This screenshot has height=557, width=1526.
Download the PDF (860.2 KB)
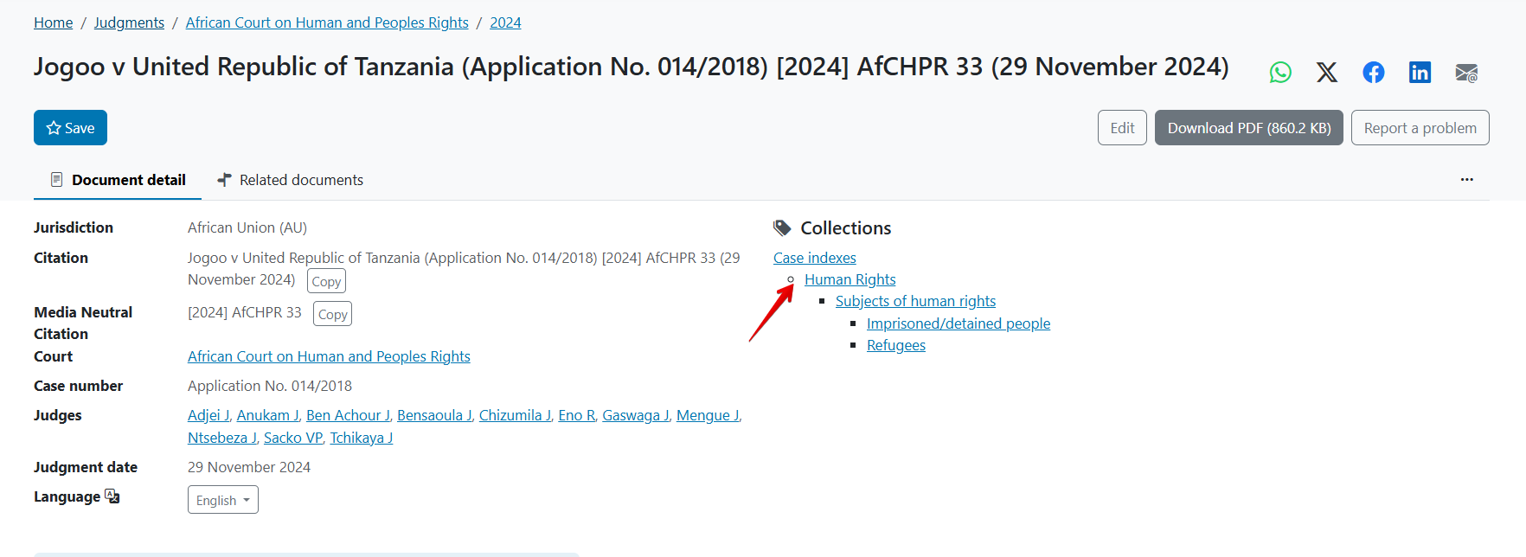tap(1248, 128)
